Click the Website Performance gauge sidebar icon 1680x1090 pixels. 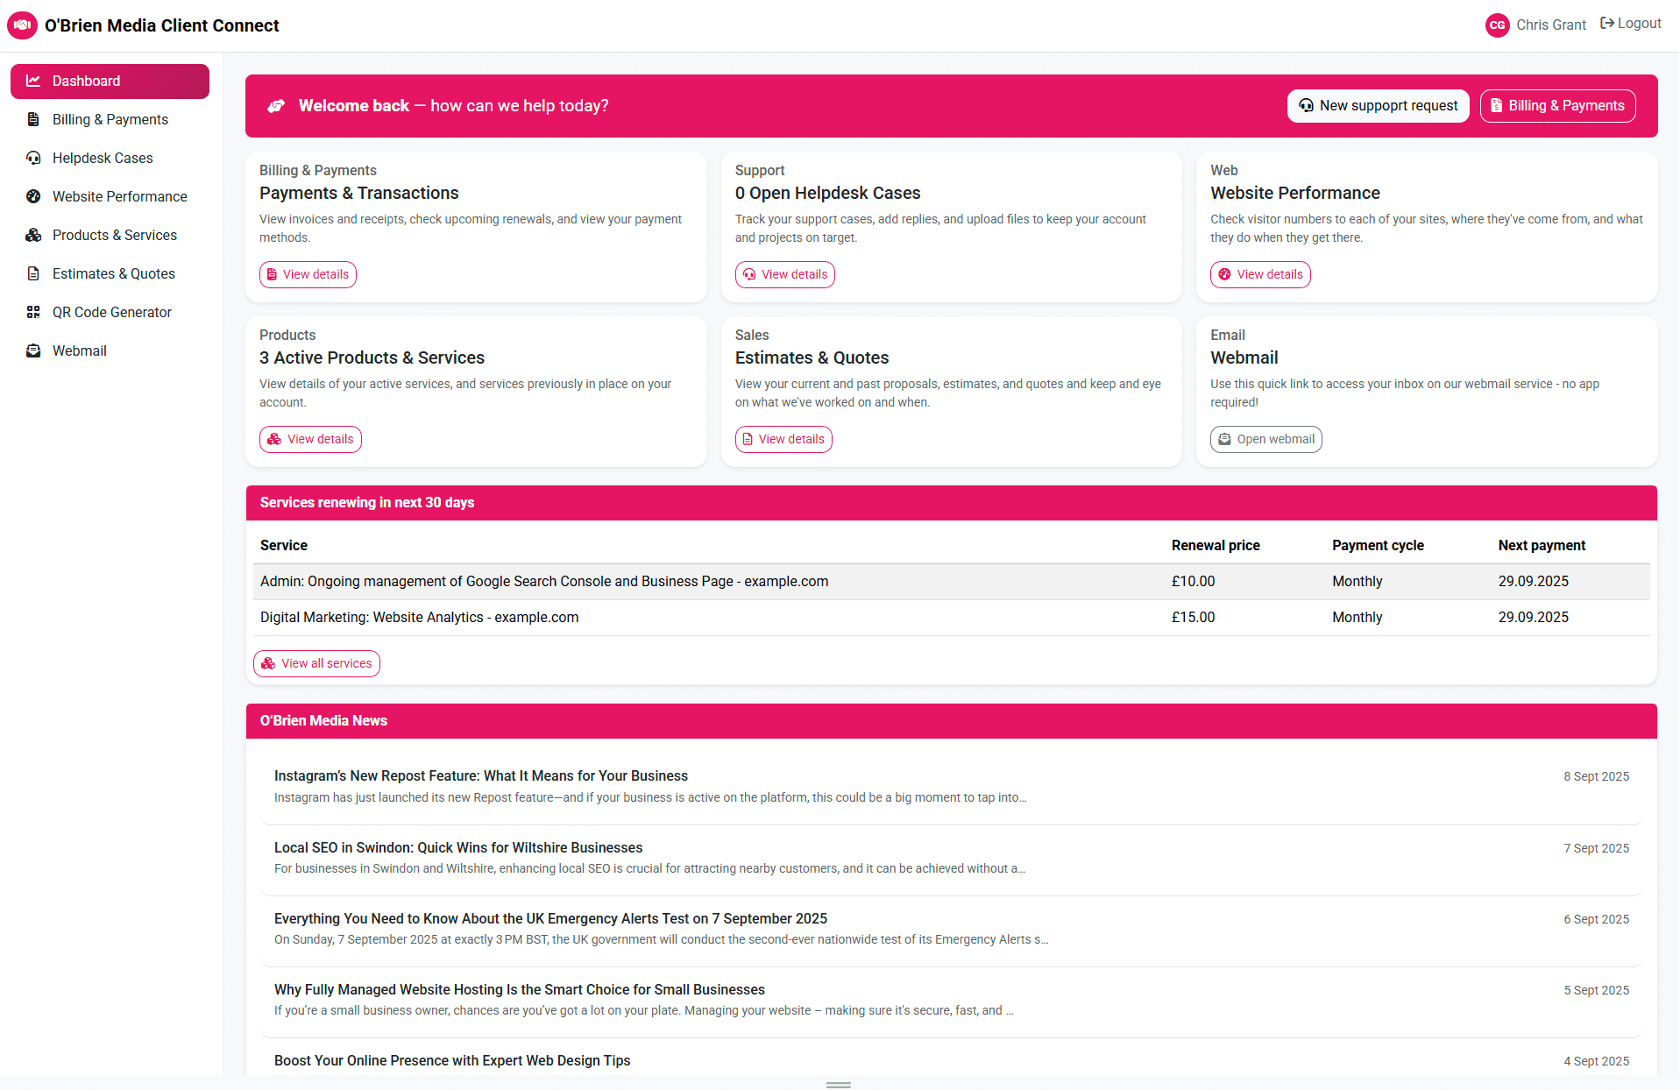point(33,196)
